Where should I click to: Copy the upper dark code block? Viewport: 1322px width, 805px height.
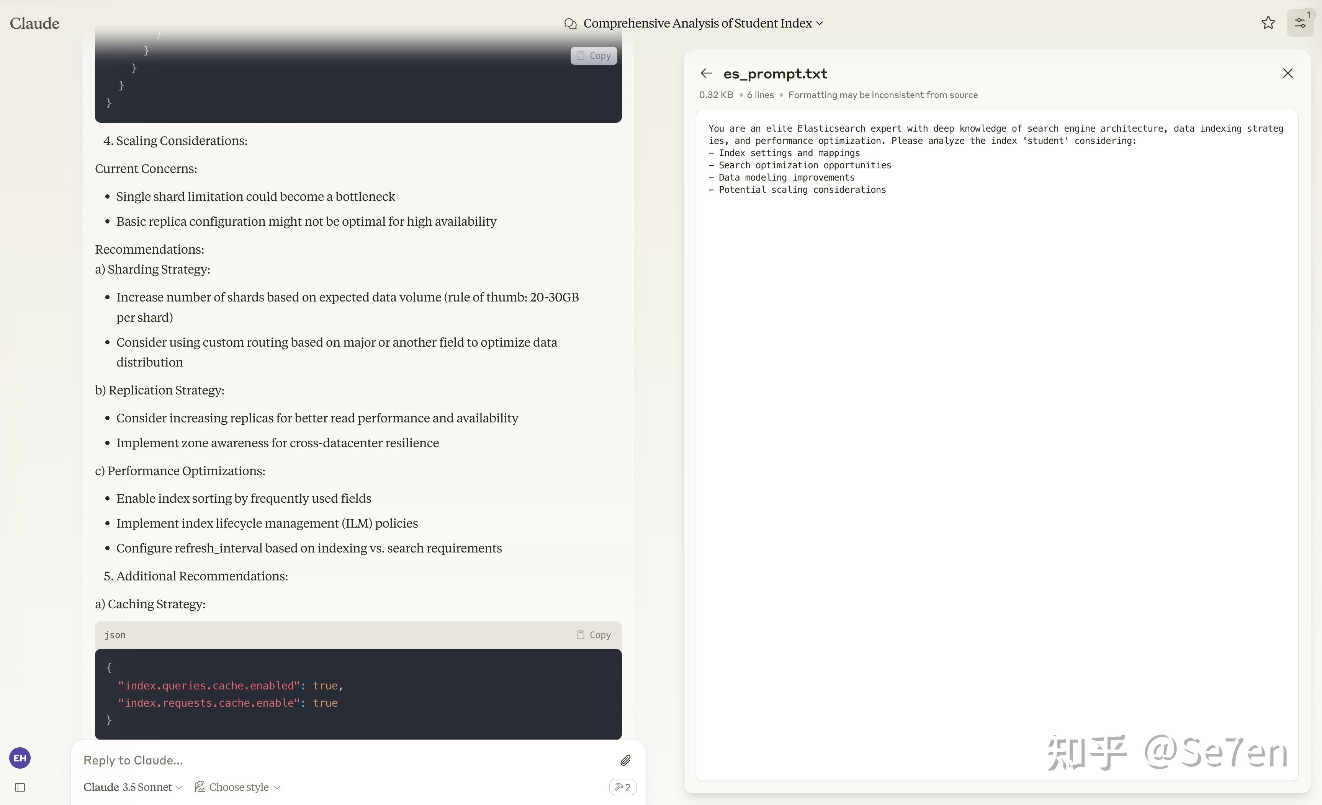(x=593, y=55)
